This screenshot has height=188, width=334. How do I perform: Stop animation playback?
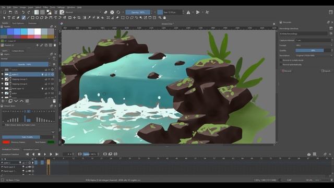click(x=39, y=154)
